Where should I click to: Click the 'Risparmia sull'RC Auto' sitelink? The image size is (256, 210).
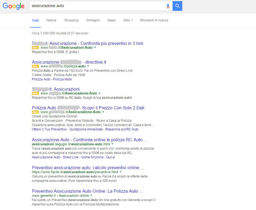tap(122, 129)
